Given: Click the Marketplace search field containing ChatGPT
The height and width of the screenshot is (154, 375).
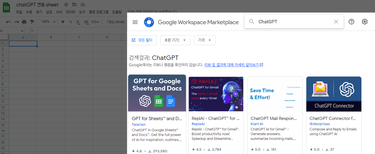Looking at the screenshot, I should point(294,22).
